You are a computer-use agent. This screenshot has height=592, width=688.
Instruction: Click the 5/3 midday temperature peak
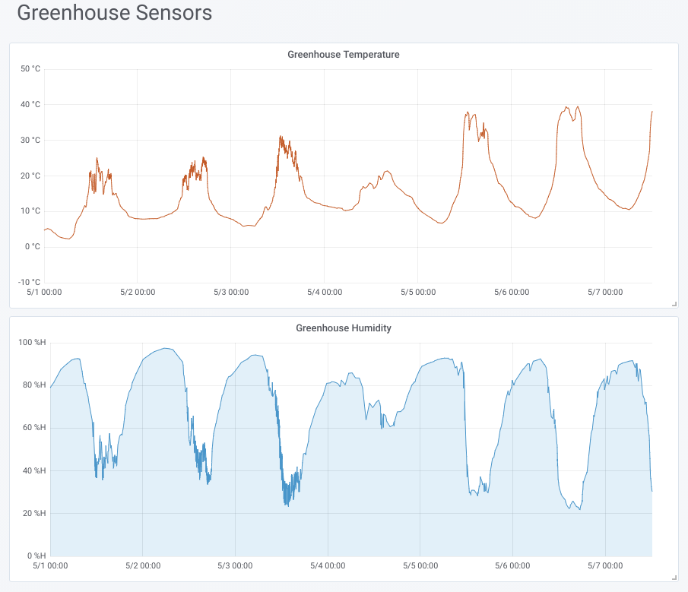(x=281, y=137)
